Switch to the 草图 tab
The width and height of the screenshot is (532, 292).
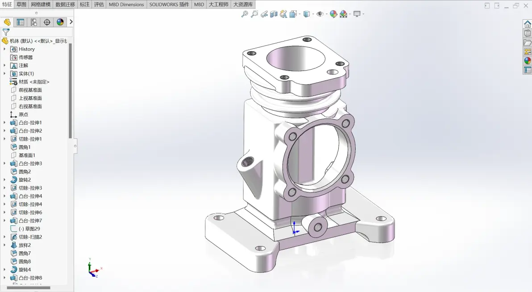[21, 4]
